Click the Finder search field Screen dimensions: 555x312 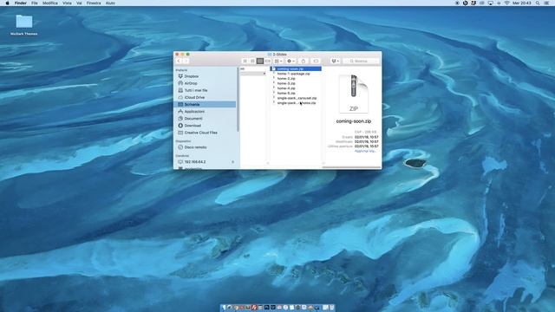point(361,62)
